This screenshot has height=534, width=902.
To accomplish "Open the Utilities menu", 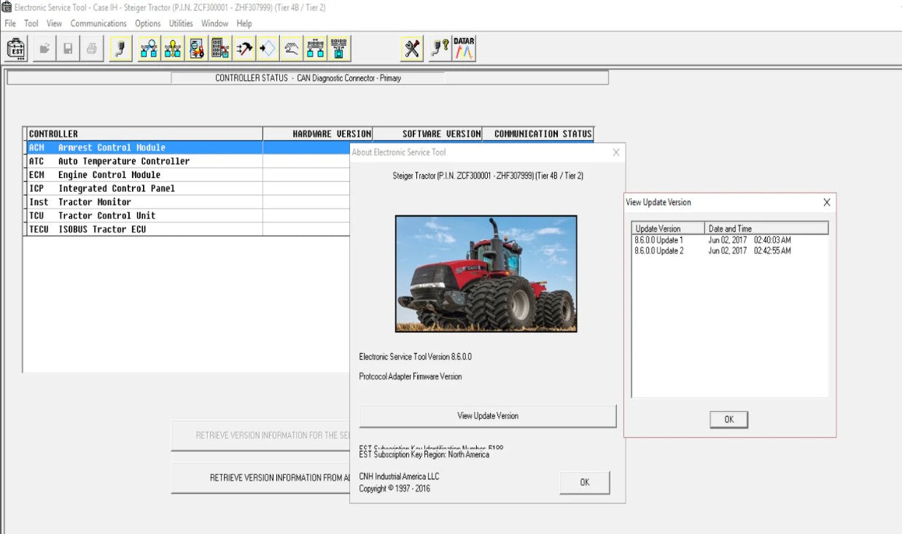I will pyautogui.click(x=181, y=23).
